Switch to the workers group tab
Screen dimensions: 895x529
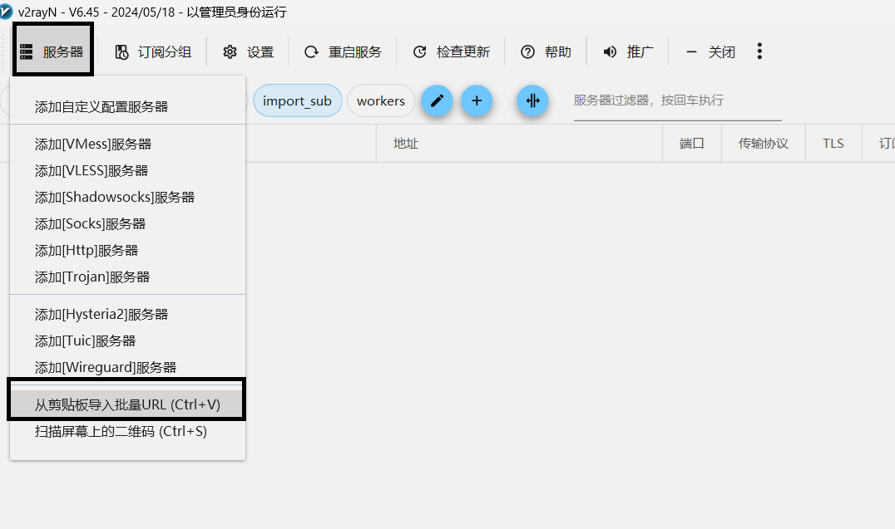381,101
